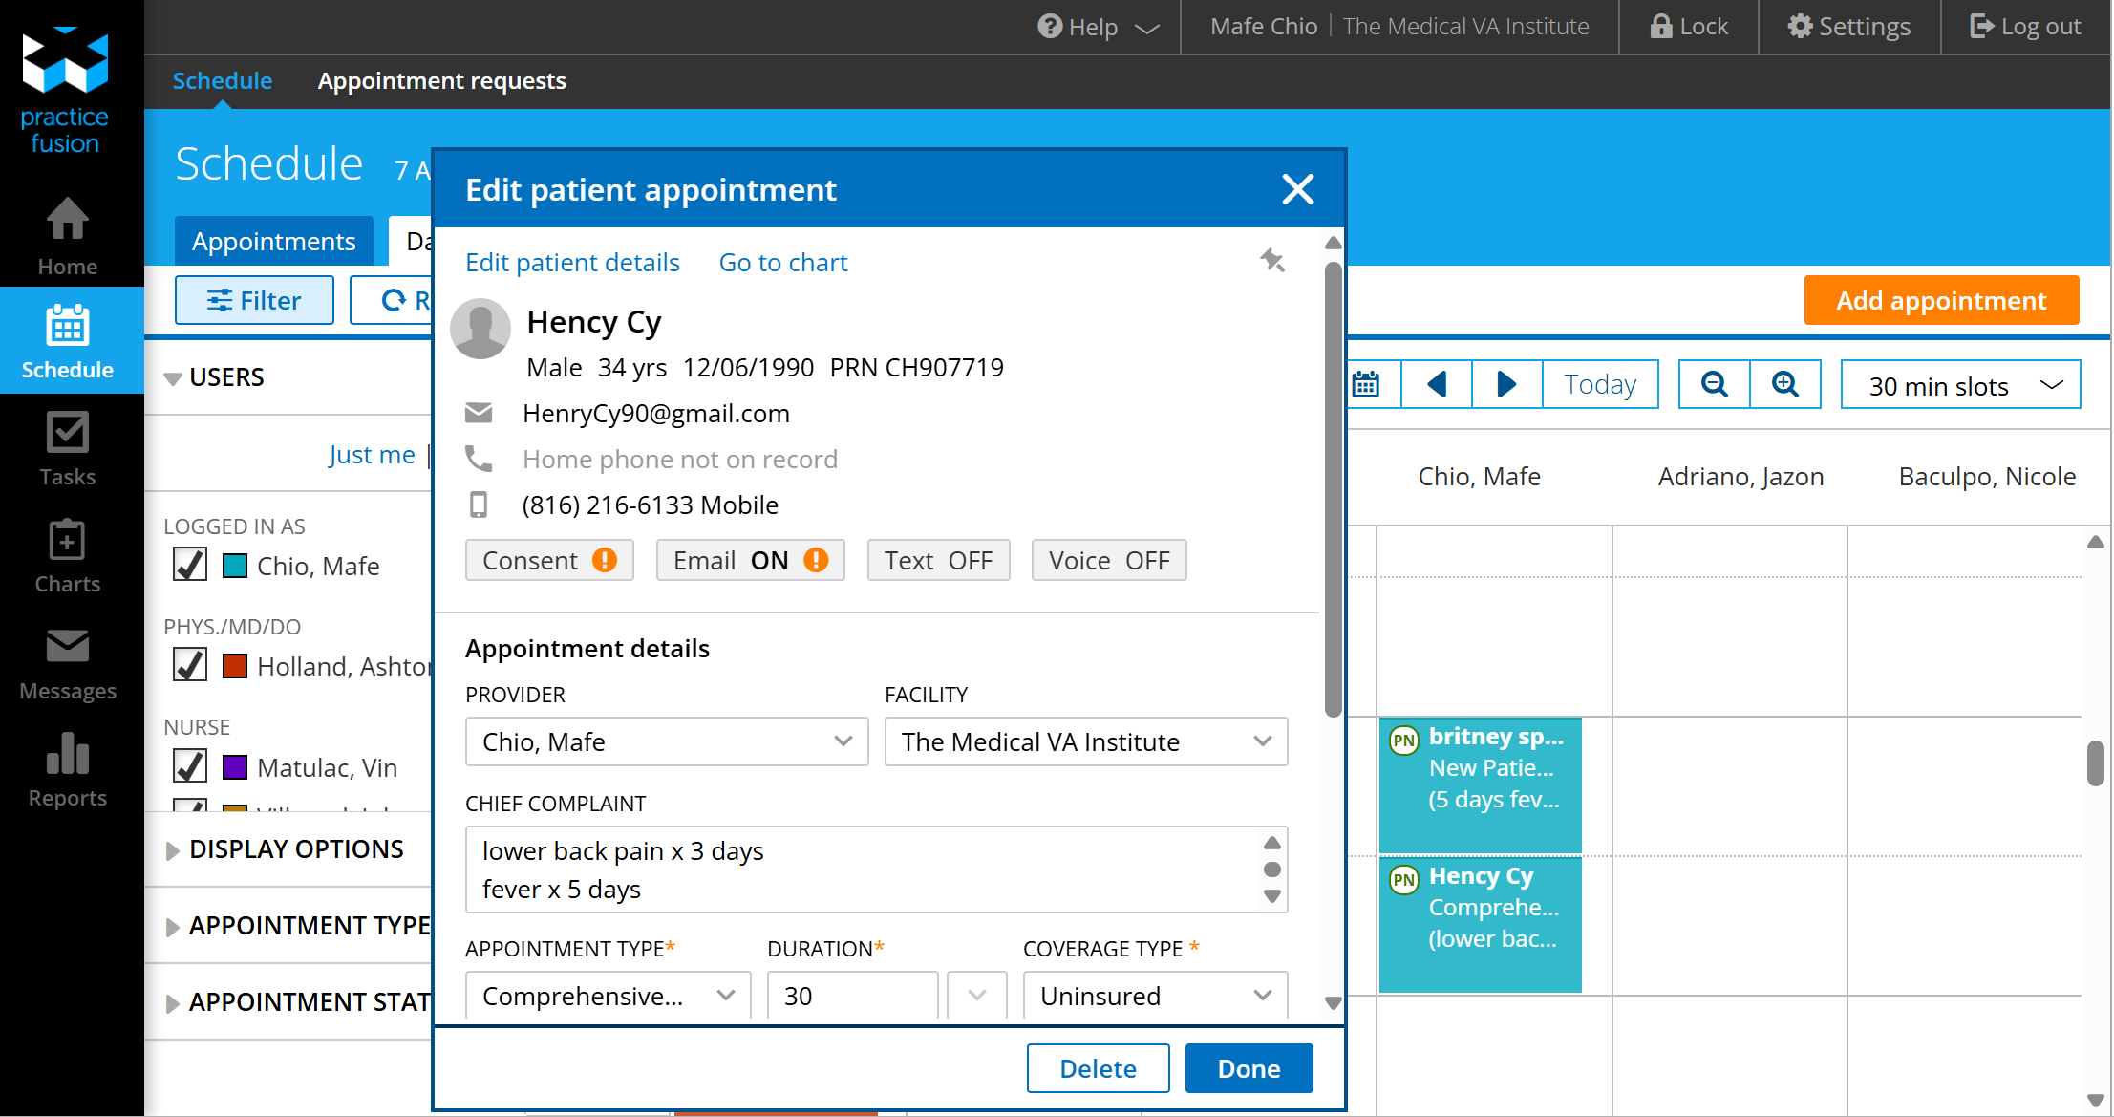Go to previous day arrow

pos(1436,384)
